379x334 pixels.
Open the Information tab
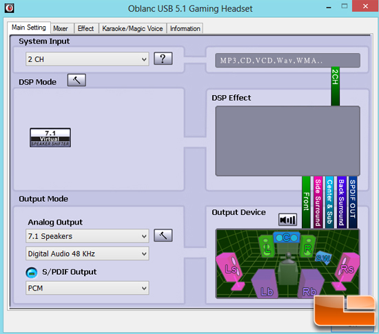[x=185, y=28]
